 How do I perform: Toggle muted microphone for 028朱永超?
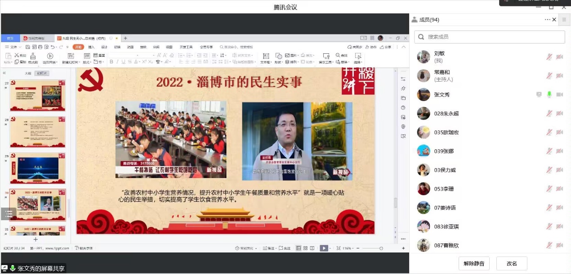click(x=549, y=113)
